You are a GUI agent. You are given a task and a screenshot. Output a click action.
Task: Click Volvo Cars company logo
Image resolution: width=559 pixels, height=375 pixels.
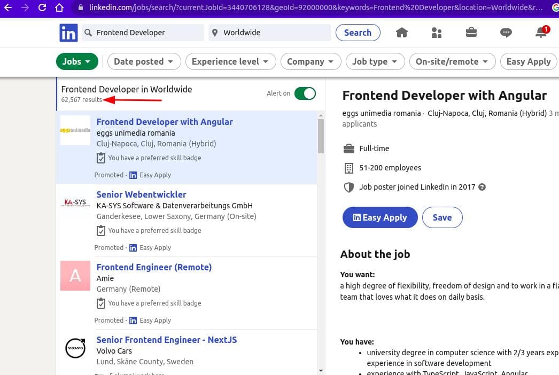75,348
